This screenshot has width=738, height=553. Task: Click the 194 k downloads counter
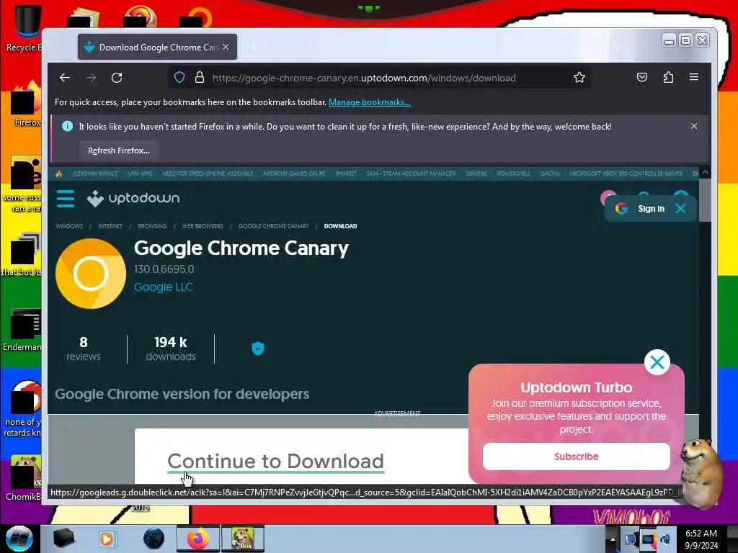click(x=171, y=349)
